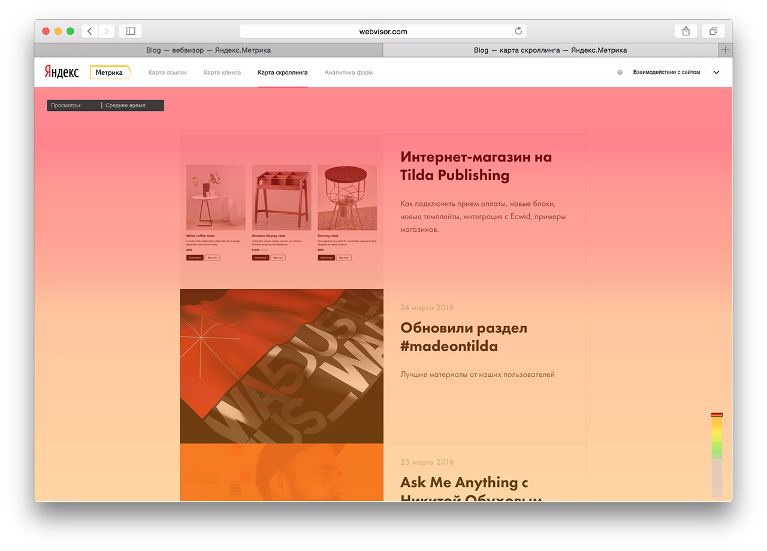The image size is (767, 551).
Task: Click the Яндекс logo
Action: point(61,72)
